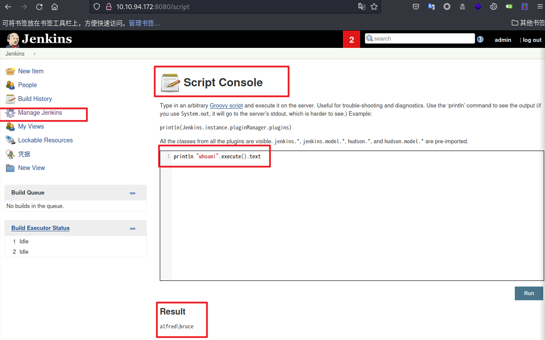
Task: Bookmark this page with star icon
Action: coord(374,6)
